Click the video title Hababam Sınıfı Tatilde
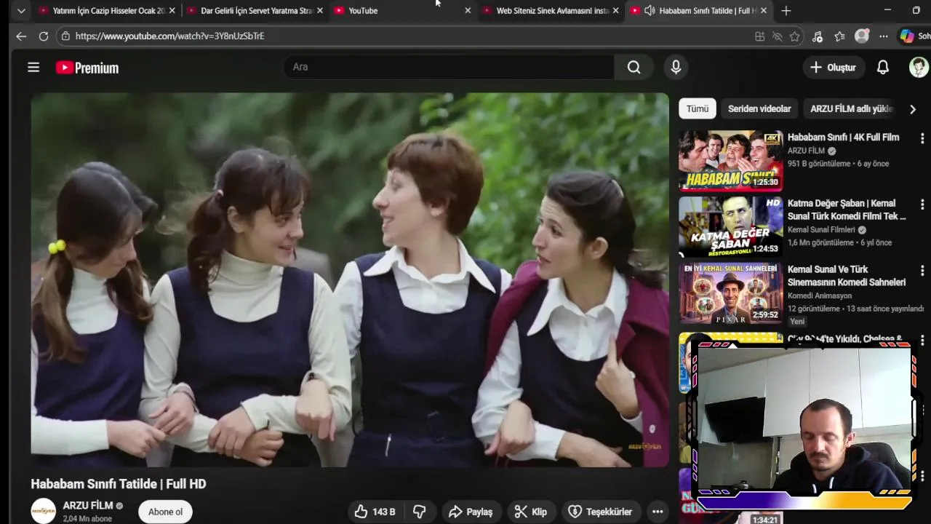Screen dimensions: 931x524 119,484
